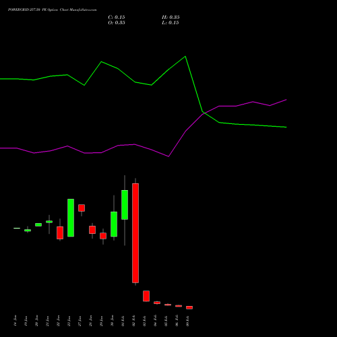This screenshot has width=337, height=337.
Task: Select the red 03 Feb candlestick
Action: tap(146, 296)
